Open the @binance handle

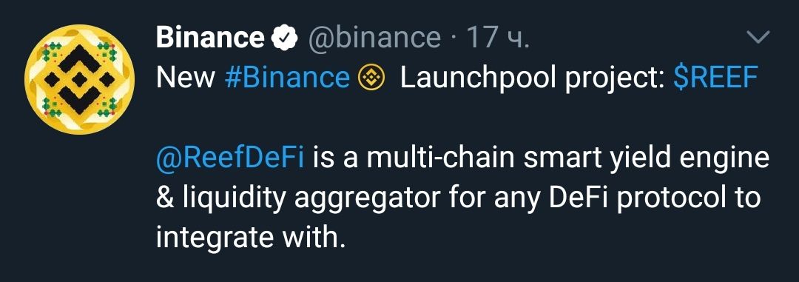374,38
